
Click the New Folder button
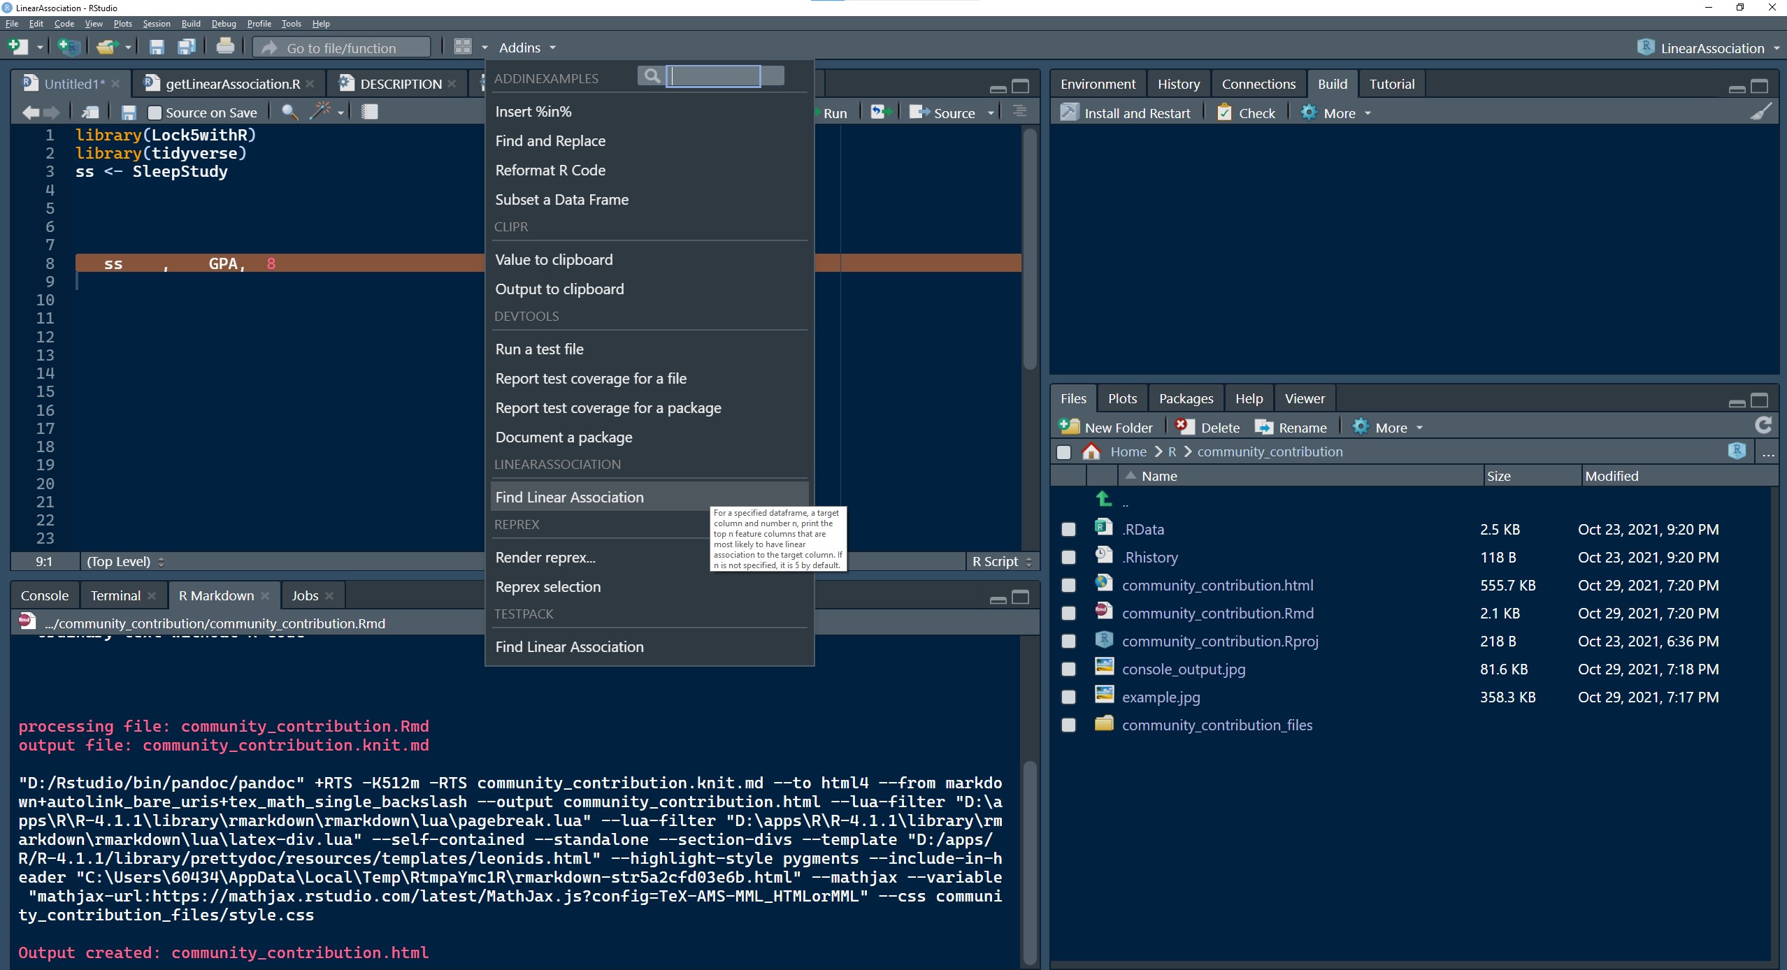pyautogui.click(x=1106, y=428)
